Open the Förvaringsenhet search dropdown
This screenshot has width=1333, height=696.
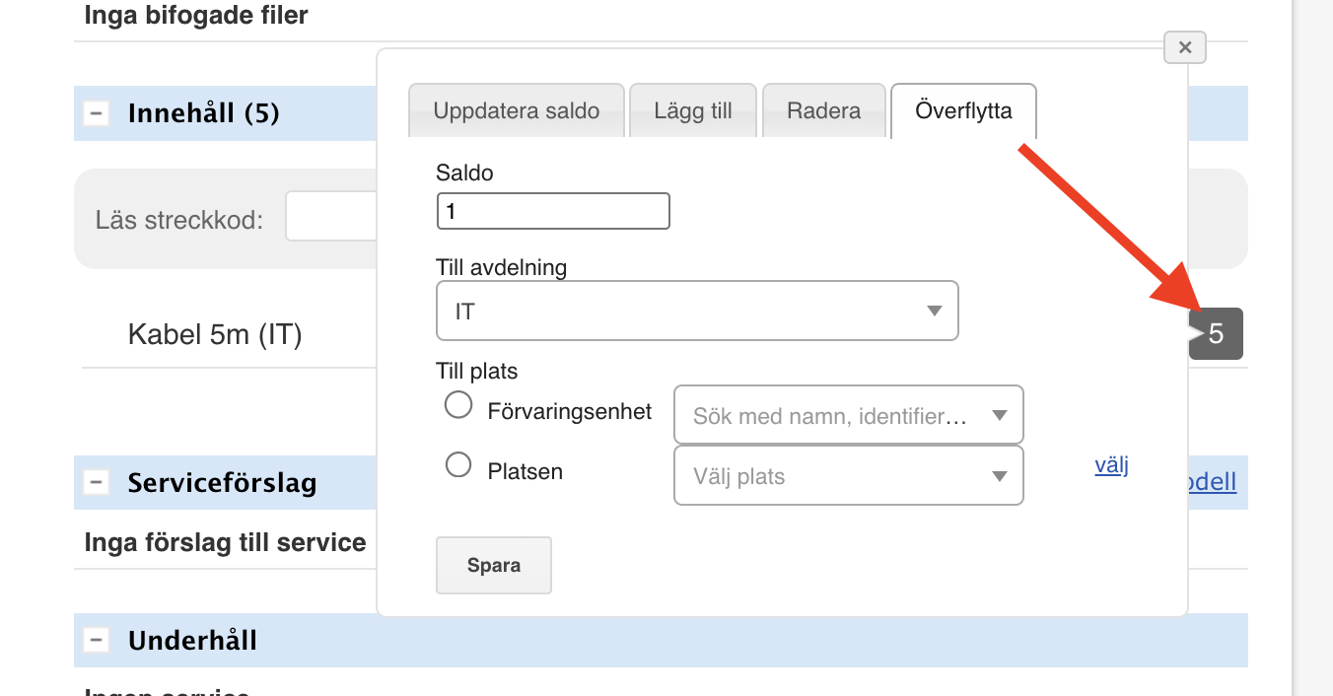[848, 415]
